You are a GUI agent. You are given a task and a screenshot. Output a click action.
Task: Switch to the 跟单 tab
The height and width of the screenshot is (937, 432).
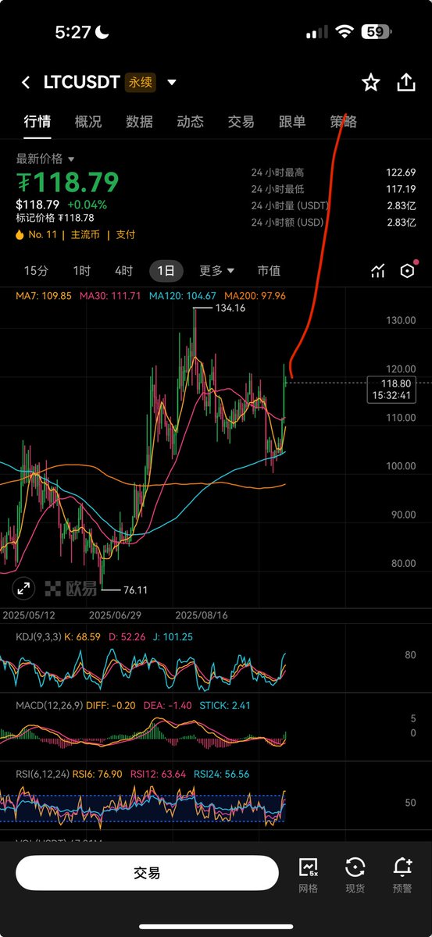pos(292,122)
